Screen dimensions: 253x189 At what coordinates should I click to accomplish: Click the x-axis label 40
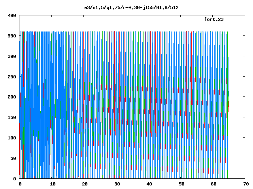(x=149, y=184)
